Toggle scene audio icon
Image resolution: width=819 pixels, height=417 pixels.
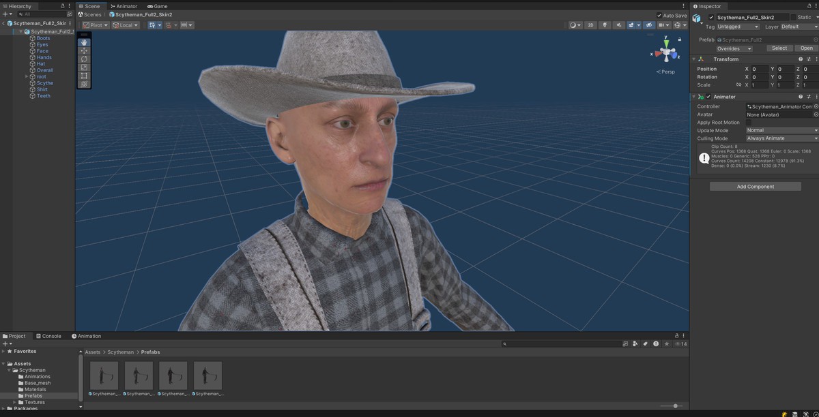(618, 25)
